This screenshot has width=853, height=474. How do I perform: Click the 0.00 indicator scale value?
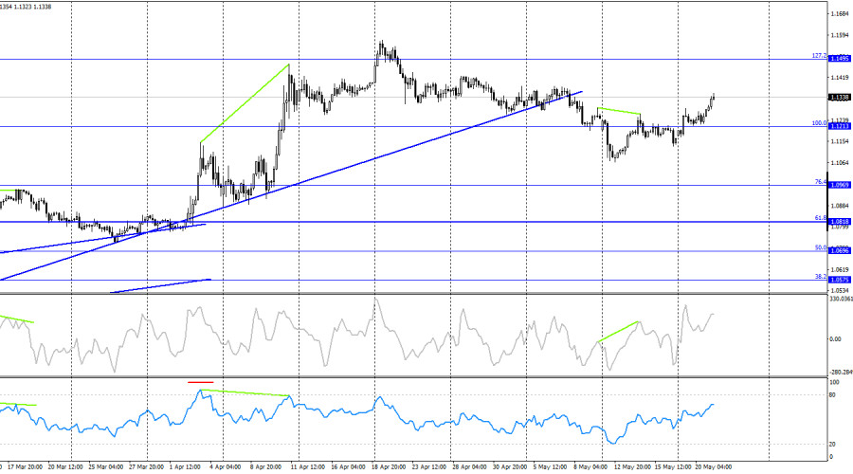835,339
